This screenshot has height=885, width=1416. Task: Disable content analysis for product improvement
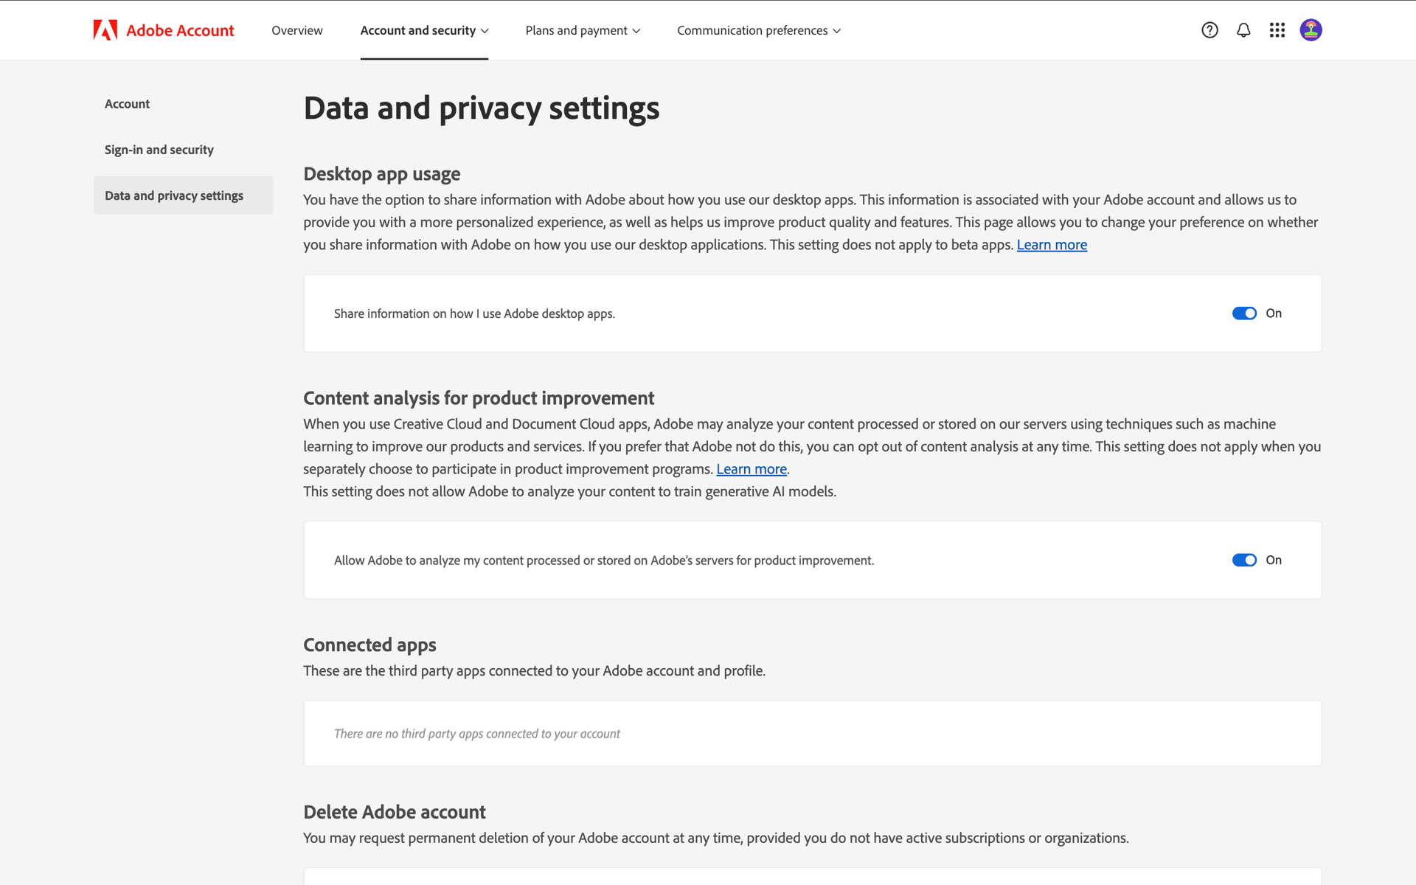tap(1244, 560)
